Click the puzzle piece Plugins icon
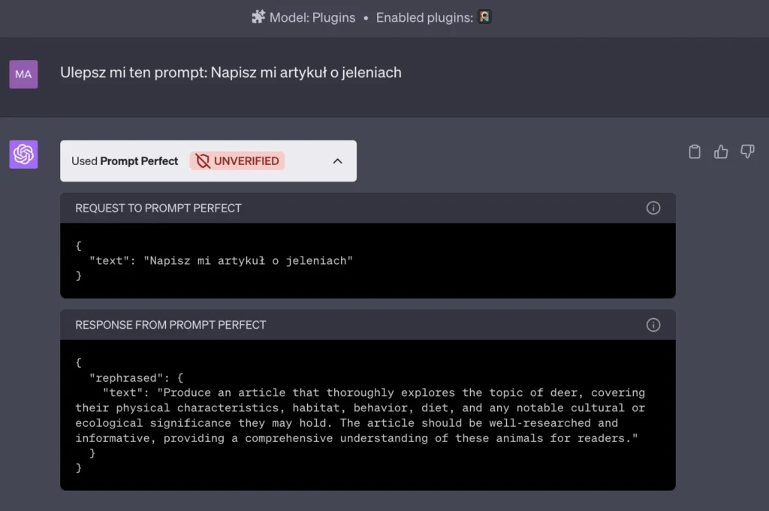Image resolution: width=769 pixels, height=511 pixels. [258, 17]
